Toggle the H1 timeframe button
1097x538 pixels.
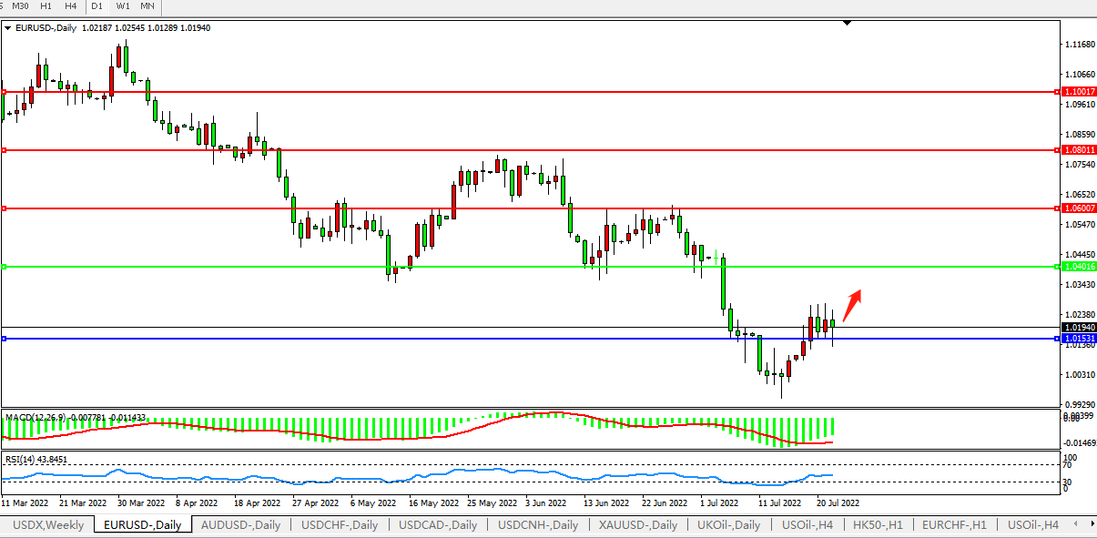[x=45, y=6]
